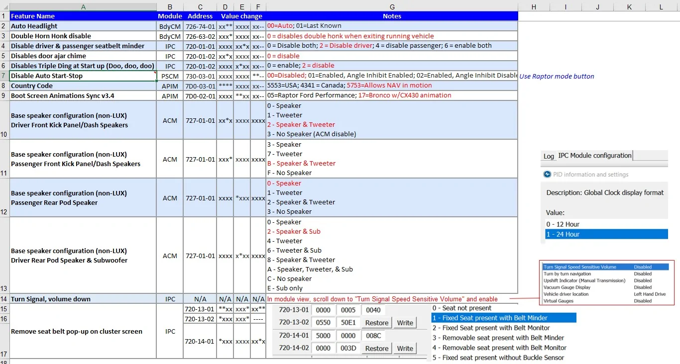680x364 pixels.
Task: Select column G header
Action: (392, 7)
